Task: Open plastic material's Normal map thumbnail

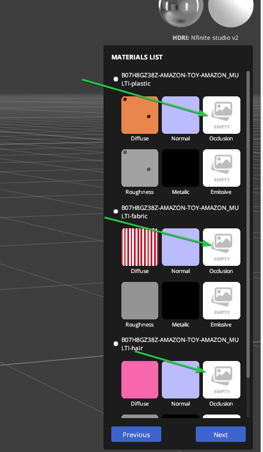Action: tap(180, 115)
